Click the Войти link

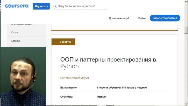click(142, 18)
